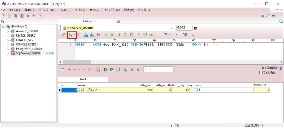
Task: Export results to Excel using green X icon
Action: click(x=106, y=70)
